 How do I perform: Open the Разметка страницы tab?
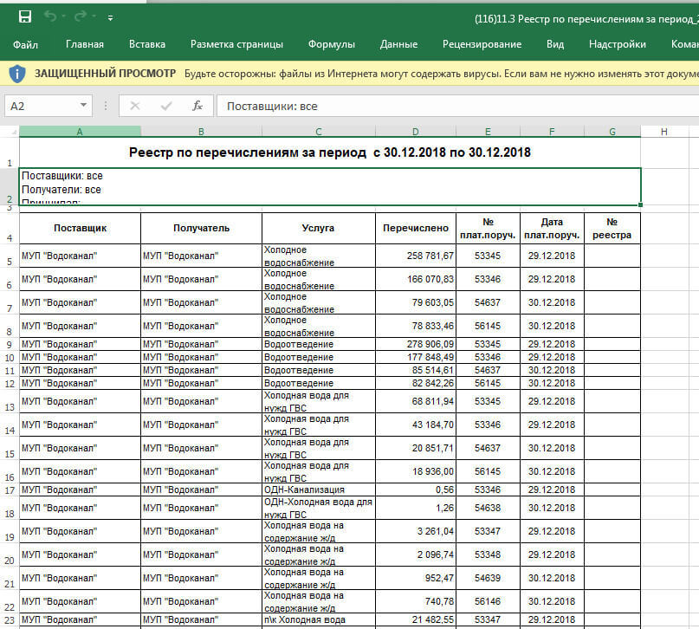click(236, 44)
